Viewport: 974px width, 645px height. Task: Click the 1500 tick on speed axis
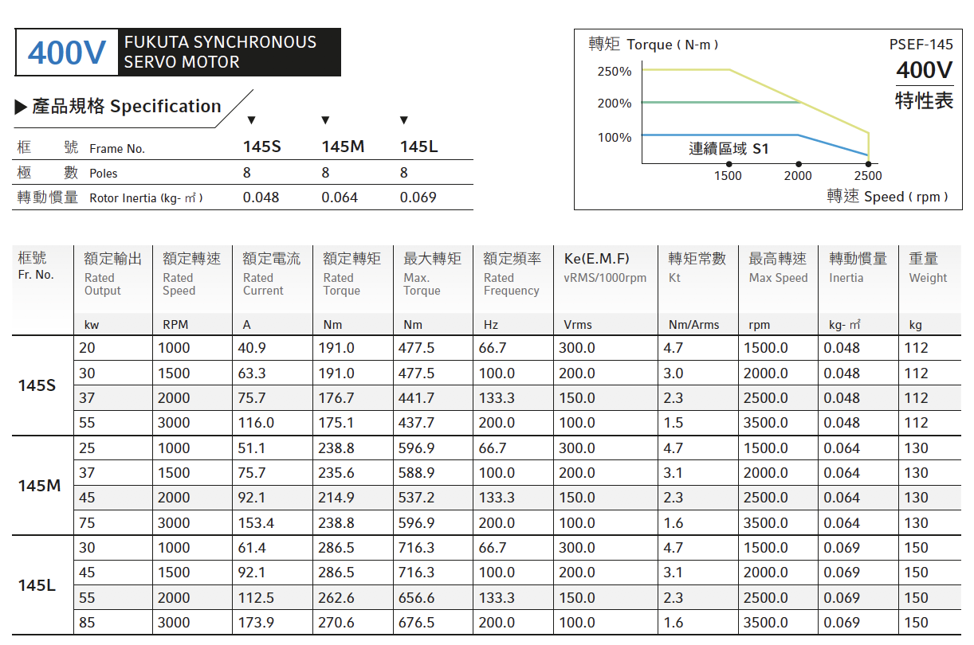pyautogui.click(x=728, y=176)
